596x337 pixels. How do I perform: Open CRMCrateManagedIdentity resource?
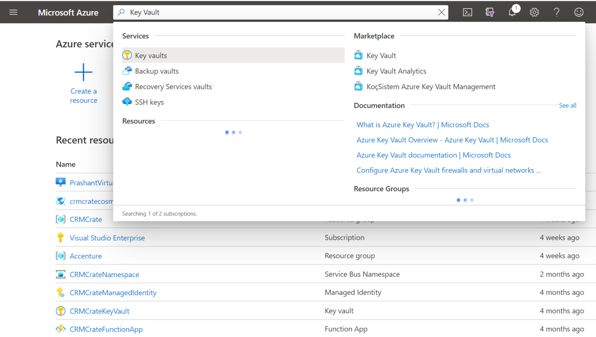point(113,293)
